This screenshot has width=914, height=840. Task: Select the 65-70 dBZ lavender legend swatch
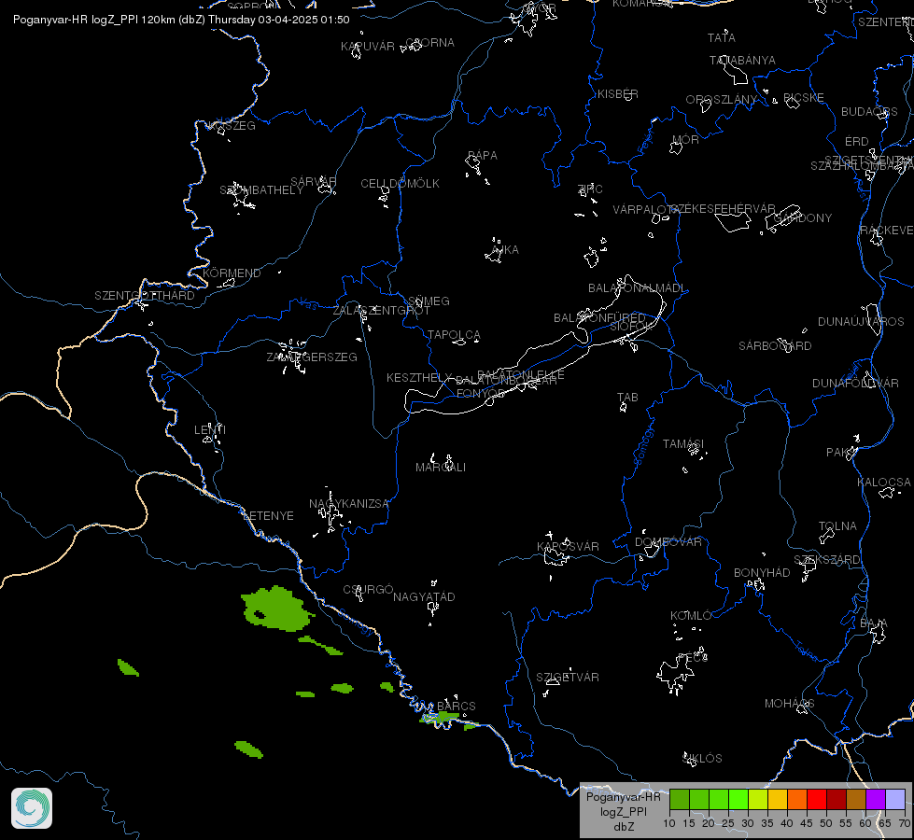(894, 799)
